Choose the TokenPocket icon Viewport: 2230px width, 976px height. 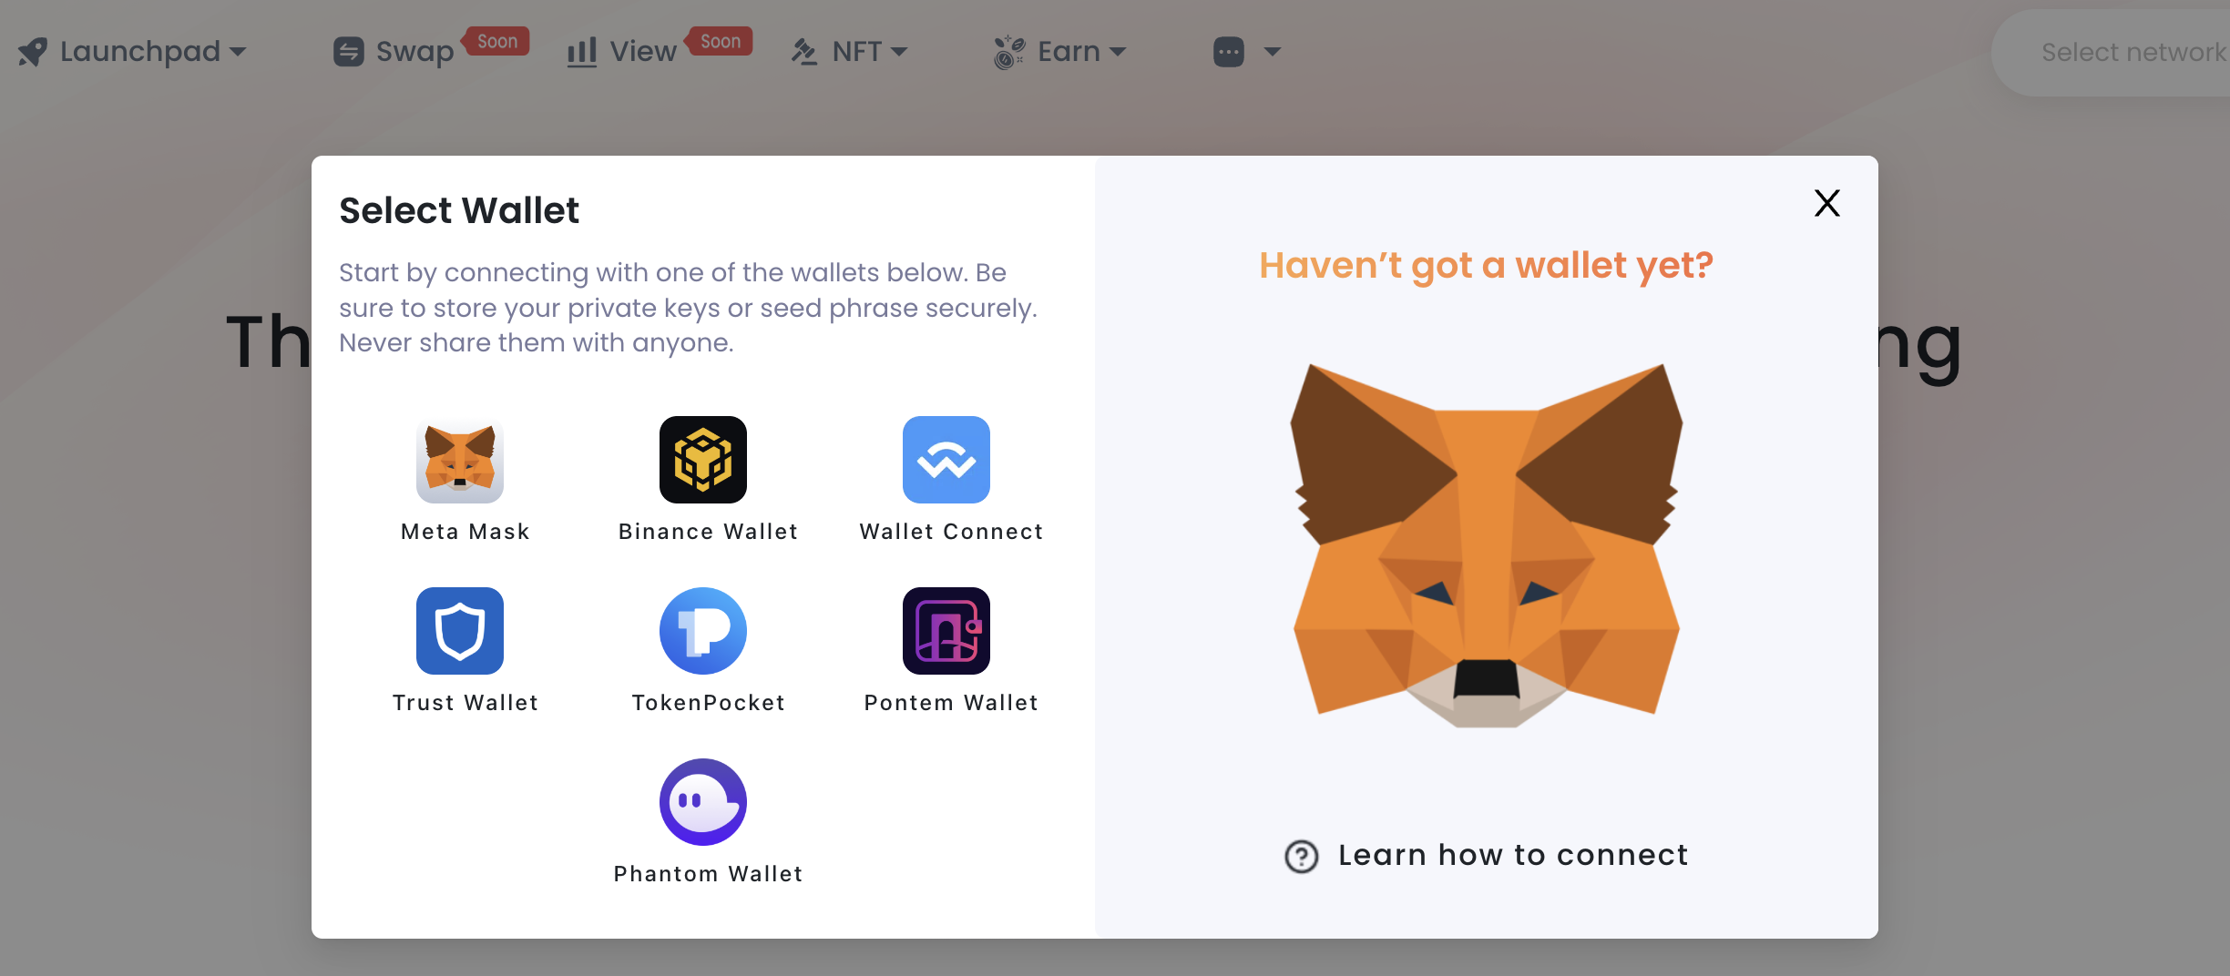[x=702, y=631]
